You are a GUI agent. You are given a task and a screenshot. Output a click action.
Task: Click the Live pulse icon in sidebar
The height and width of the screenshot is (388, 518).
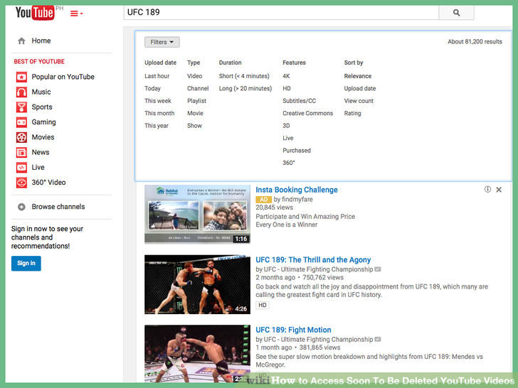tap(21, 168)
